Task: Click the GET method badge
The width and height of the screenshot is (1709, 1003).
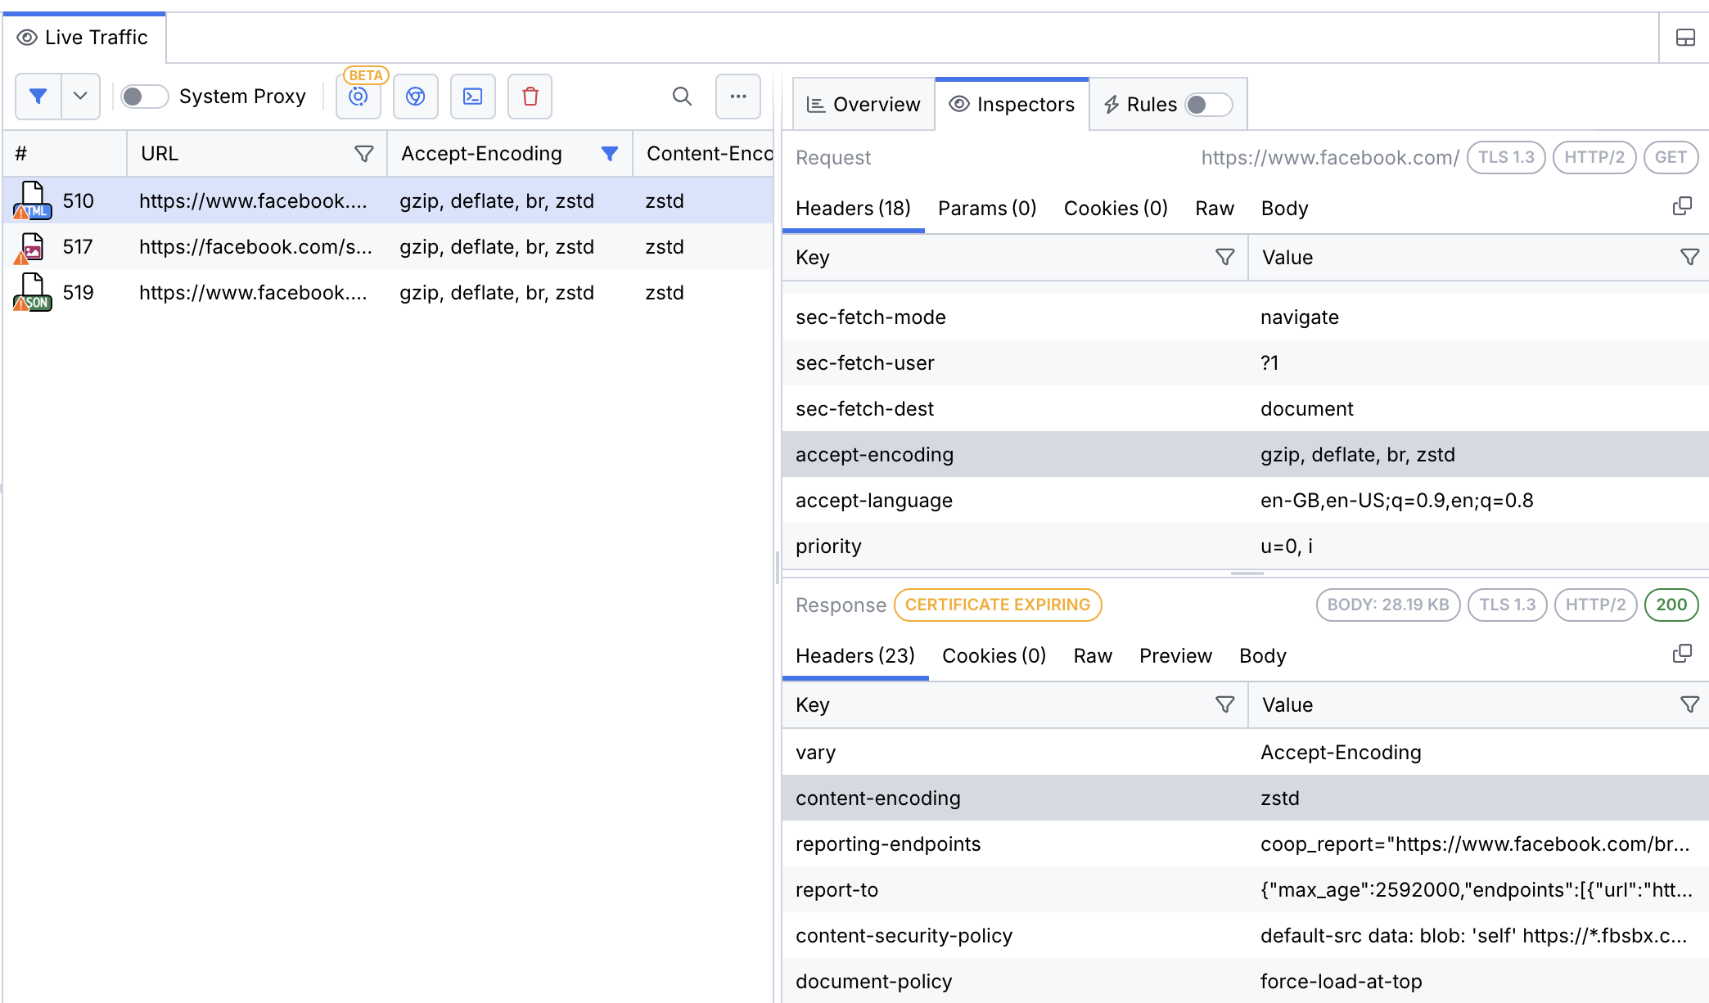Action: coord(1671,157)
